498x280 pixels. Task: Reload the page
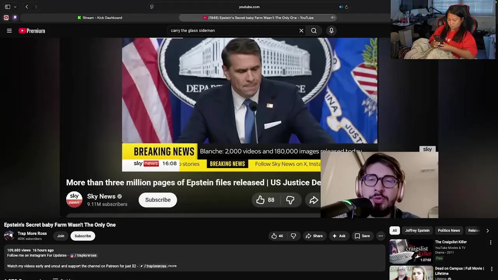pyautogui.click(x=347, y=7)
